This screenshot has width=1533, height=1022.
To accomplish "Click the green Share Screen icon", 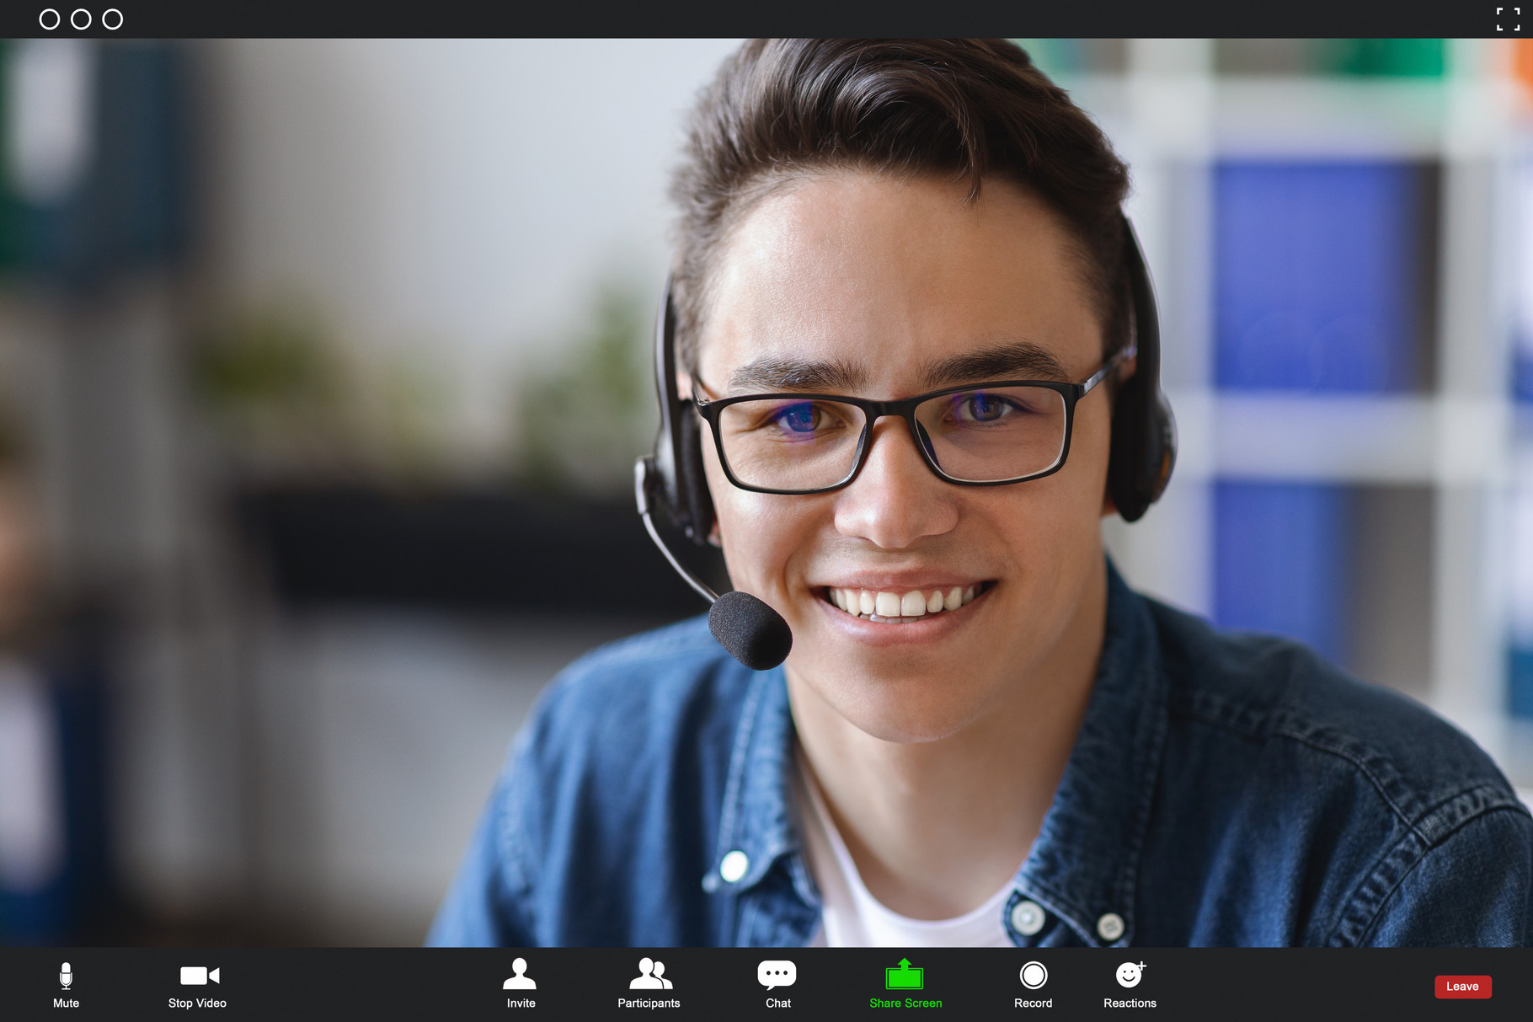I will coord(905,975).
